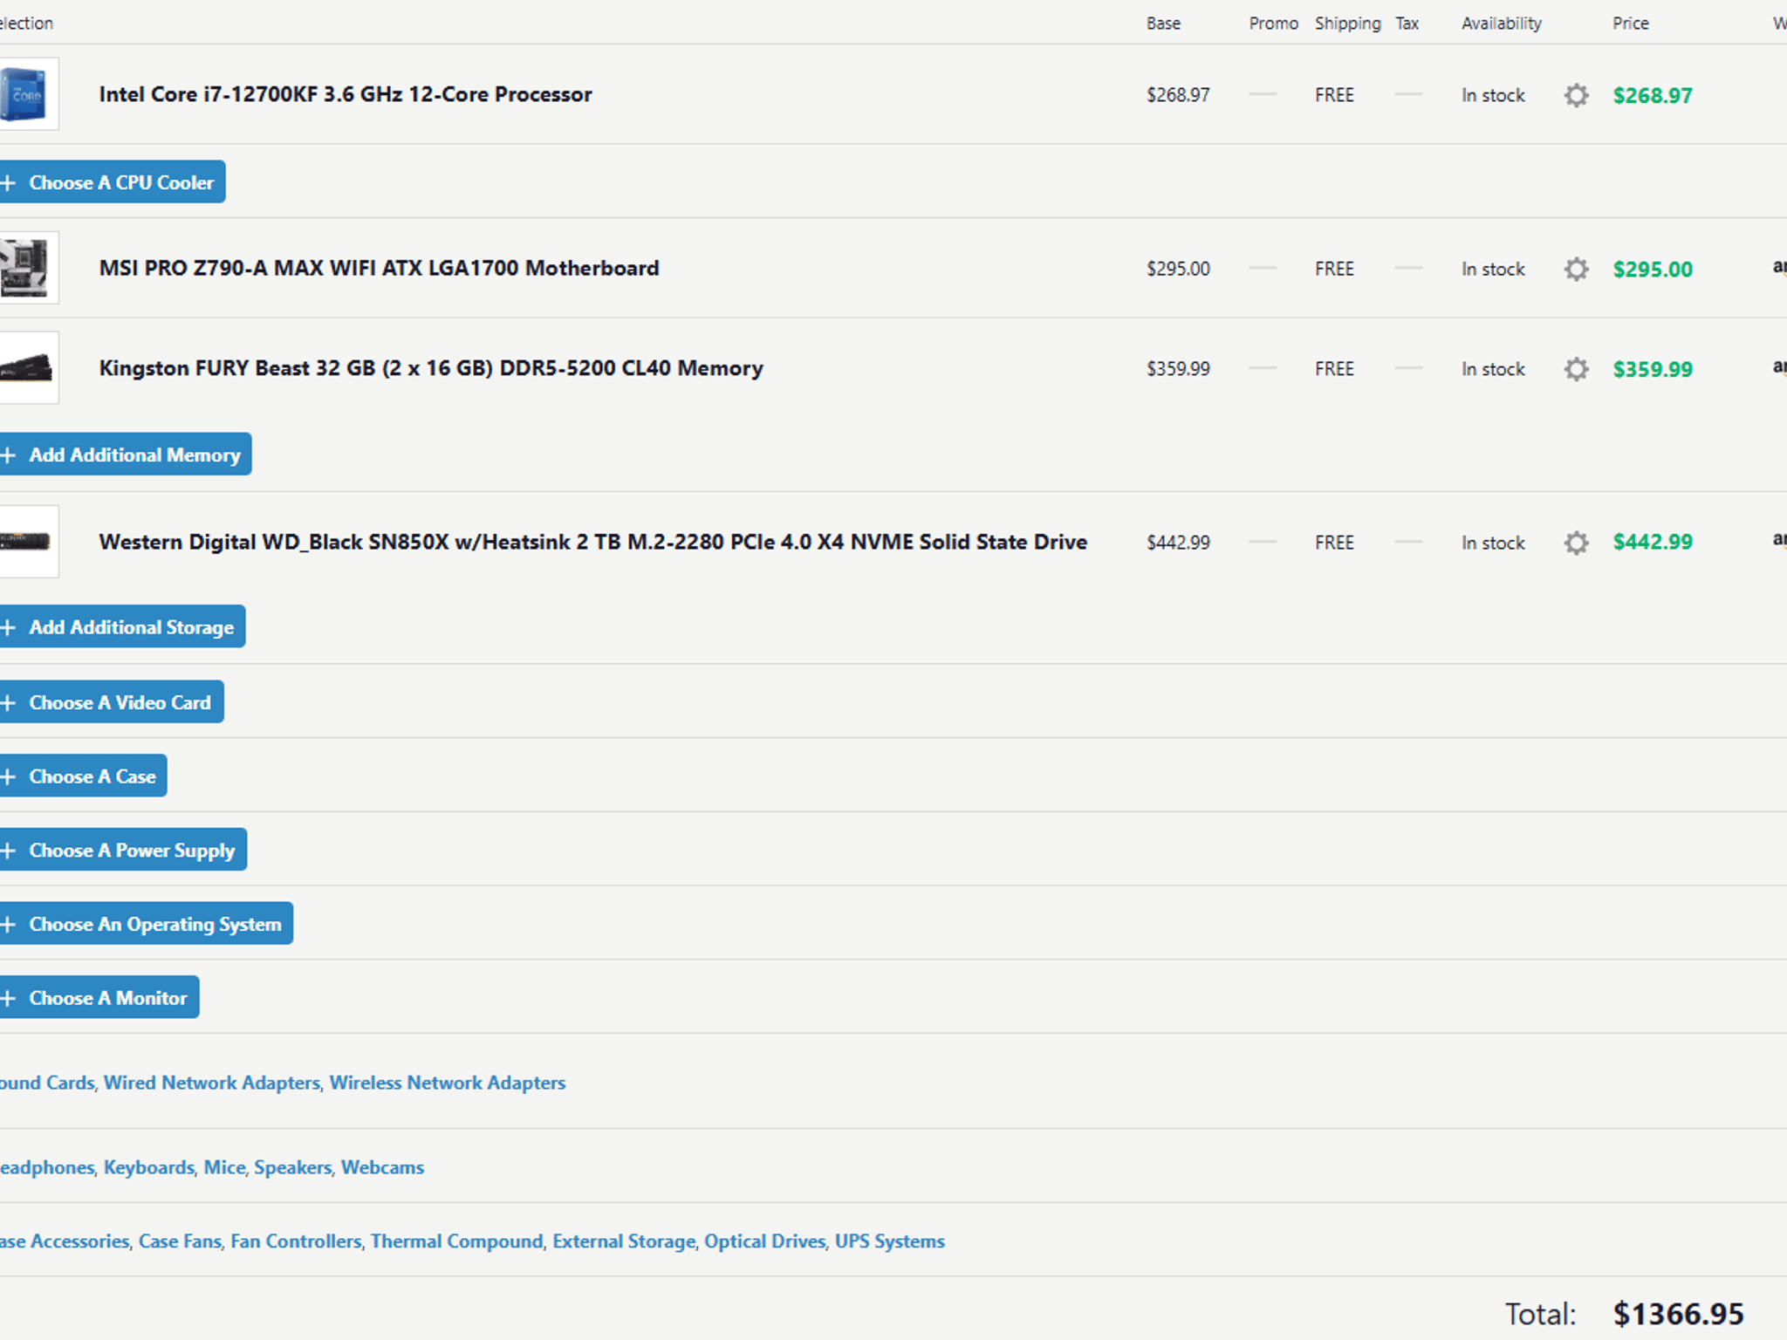
Task: Open settings gear for Intel Core i7-12700KF row
Action: 1576,95
